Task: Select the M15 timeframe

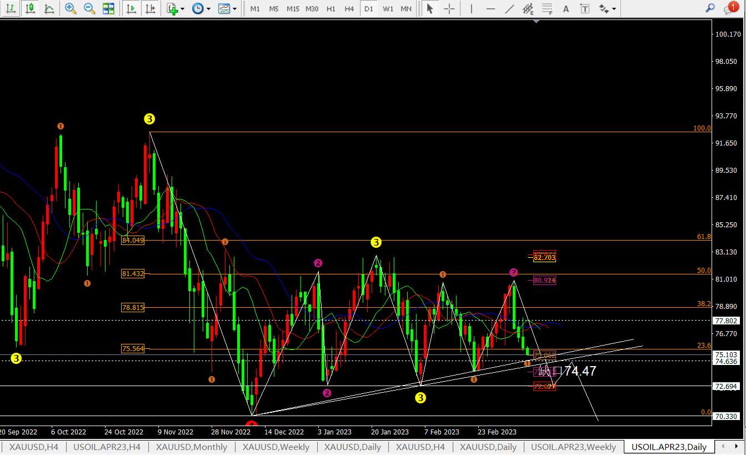Action: pyautogui.click(x=293, y=9)
